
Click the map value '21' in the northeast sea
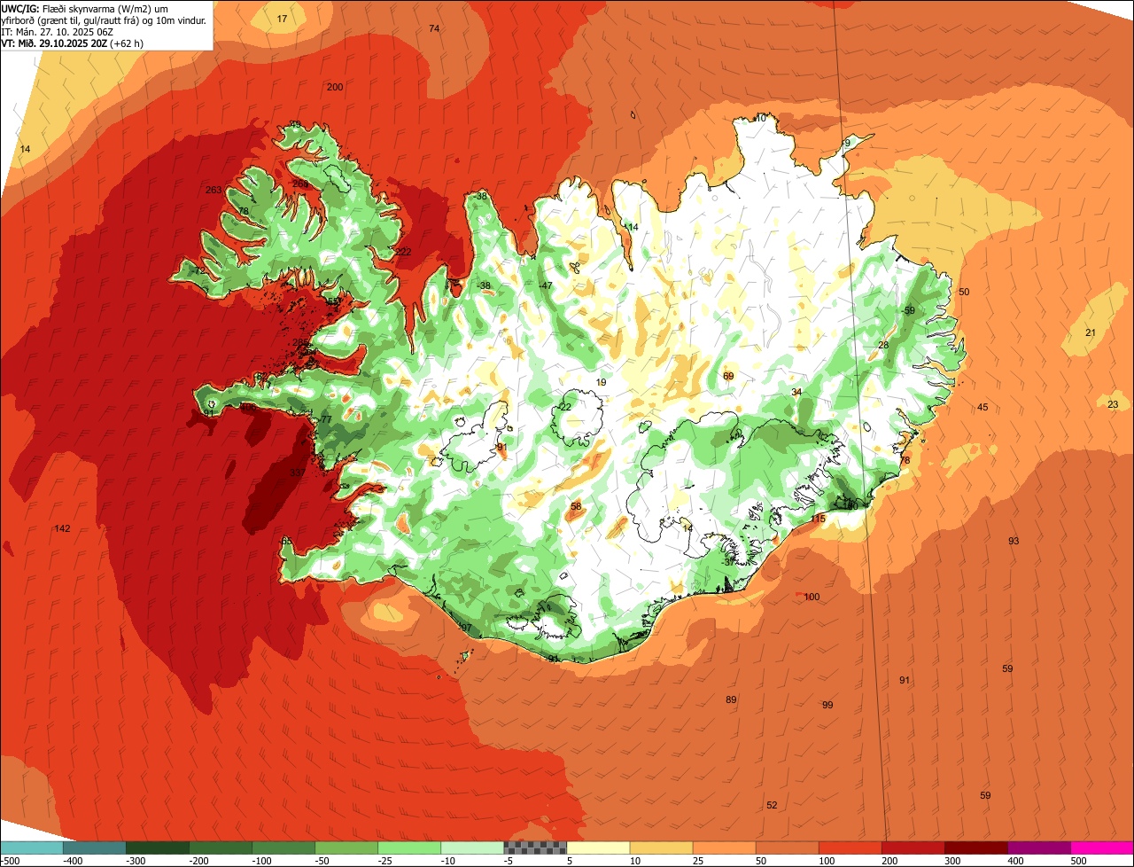coord(1091,332)
